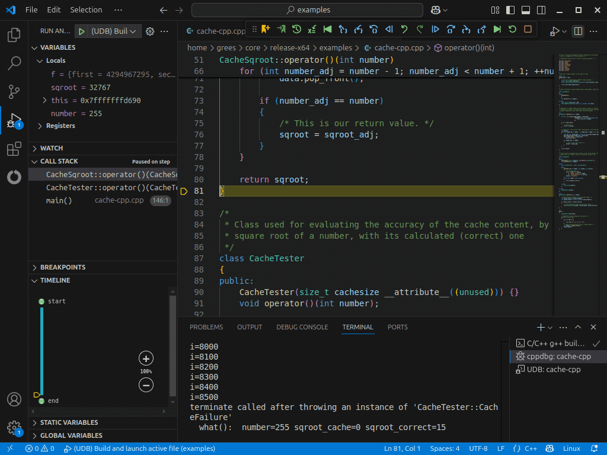This screenshot has height=455, width=607.
Task: Reverse continue execution
Action: (x=389, y=30)
